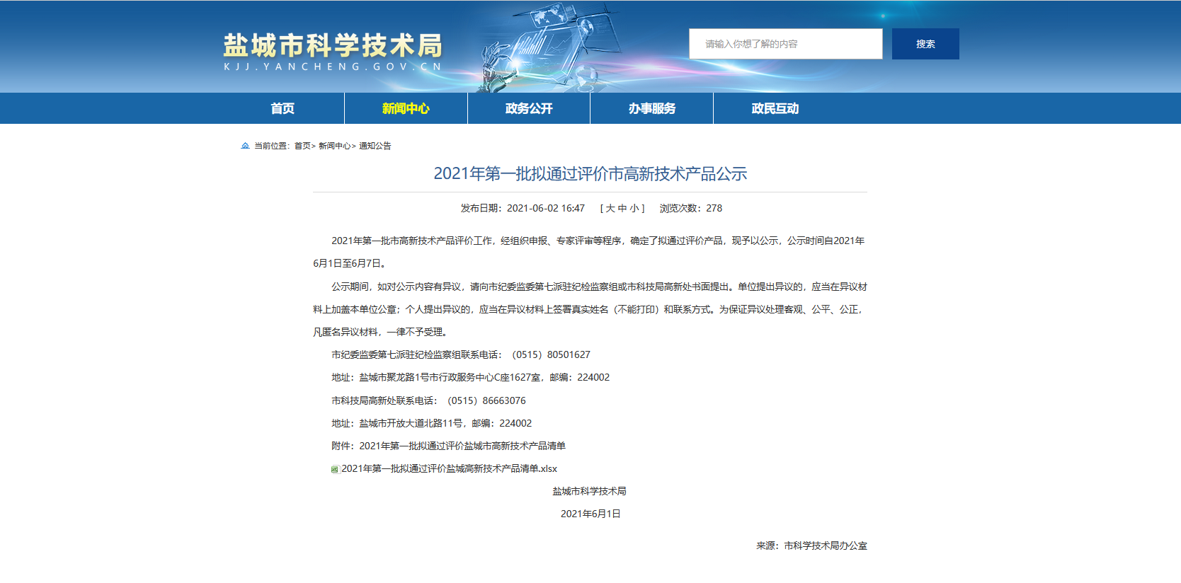
Task: Set font size to medium (中)
Action: pos(622,209)
